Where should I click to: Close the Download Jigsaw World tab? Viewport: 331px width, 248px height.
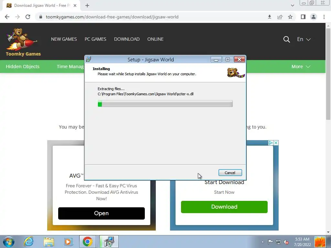(x=75, y=5)
